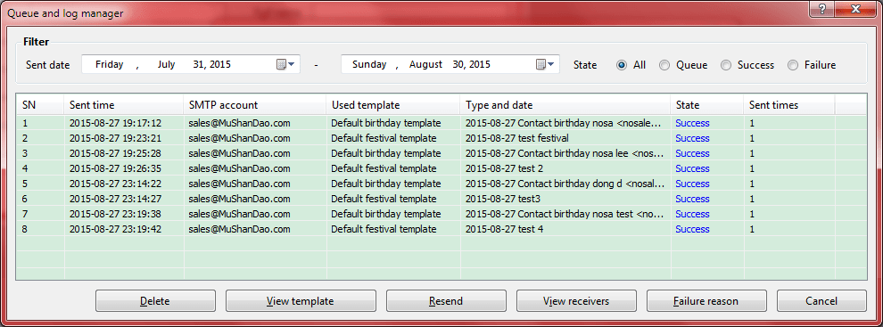Sort by the Sent time column header
The image size is (883, 327).
pyautogui.click(x=125, y=104)
